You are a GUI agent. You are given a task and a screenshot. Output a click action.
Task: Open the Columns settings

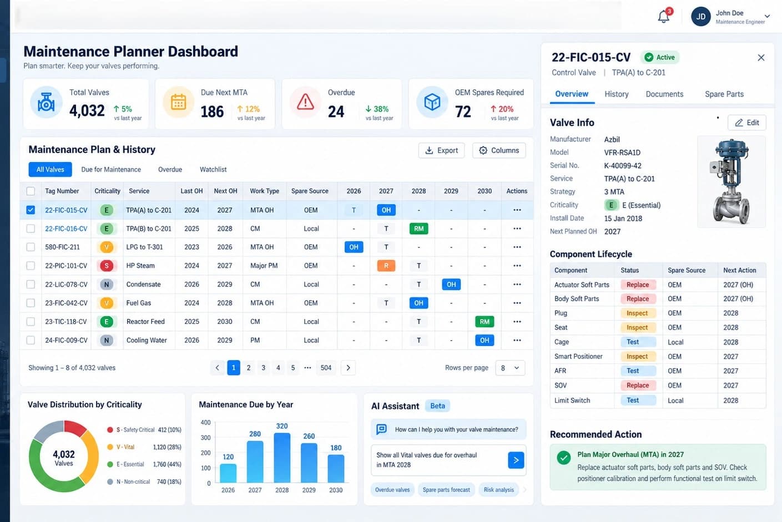coord(499,150)
